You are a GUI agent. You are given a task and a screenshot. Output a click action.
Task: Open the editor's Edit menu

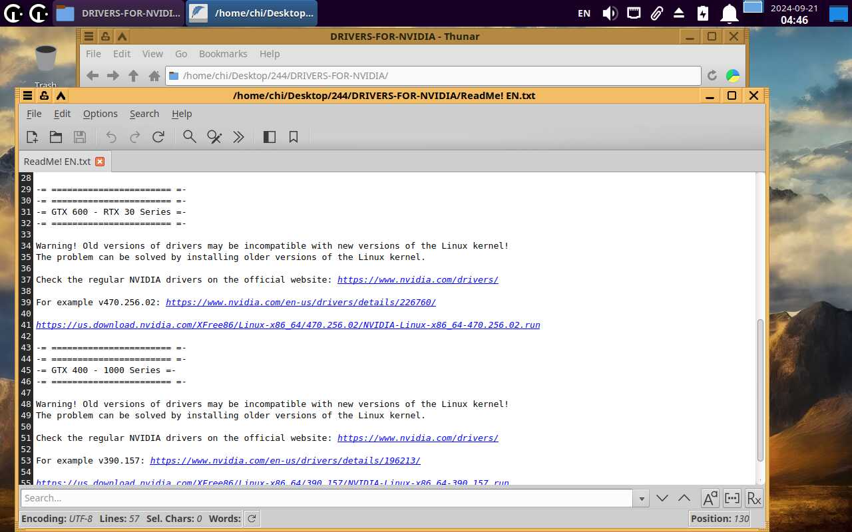pyautogui.click(x=63, y=114)
